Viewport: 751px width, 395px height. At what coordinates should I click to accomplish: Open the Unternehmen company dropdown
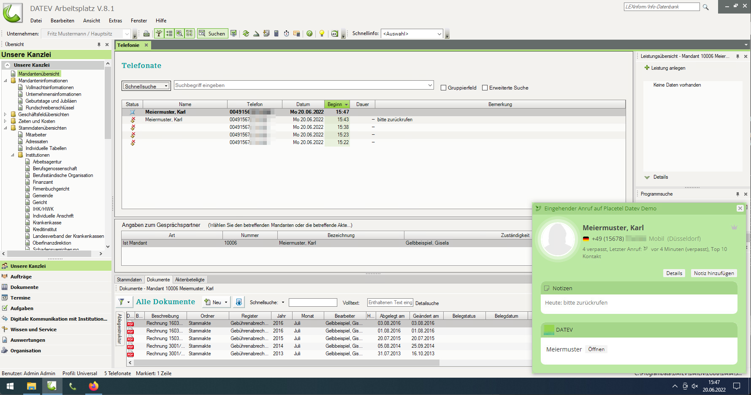click(x=127, y=34)
